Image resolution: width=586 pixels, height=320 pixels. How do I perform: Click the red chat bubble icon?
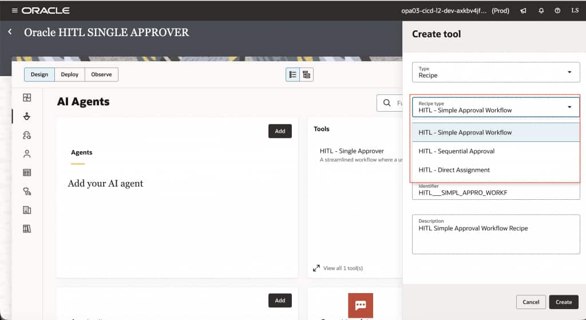coord(361,306)
